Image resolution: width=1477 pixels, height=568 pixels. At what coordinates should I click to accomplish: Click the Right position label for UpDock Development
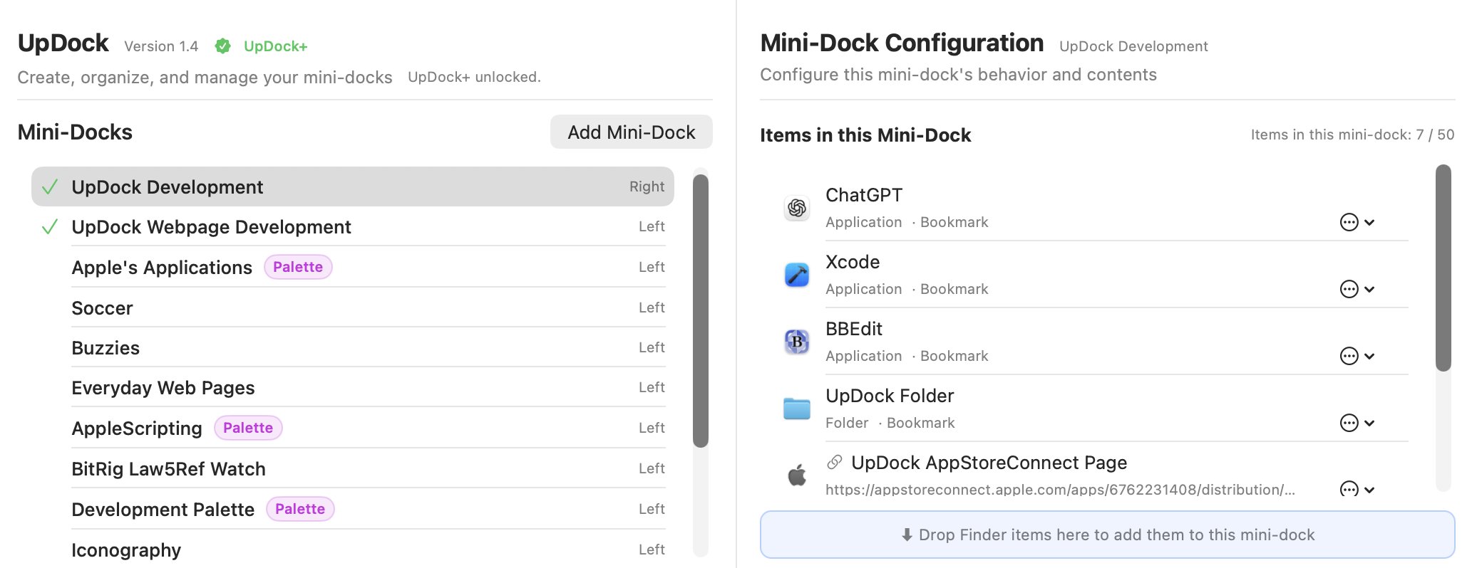pos(647,186)
